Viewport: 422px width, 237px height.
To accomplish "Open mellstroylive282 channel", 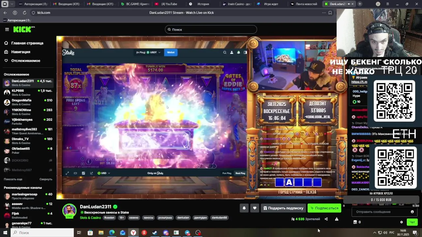I will tap(28, 131).
